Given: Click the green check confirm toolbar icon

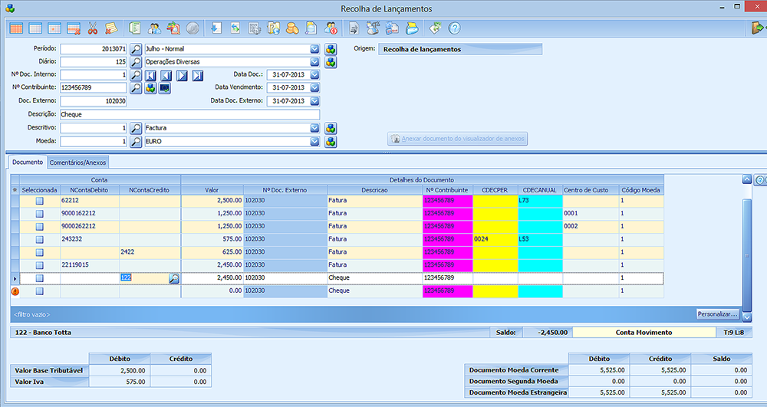Looking at the screenshot, I should [435, 28].
